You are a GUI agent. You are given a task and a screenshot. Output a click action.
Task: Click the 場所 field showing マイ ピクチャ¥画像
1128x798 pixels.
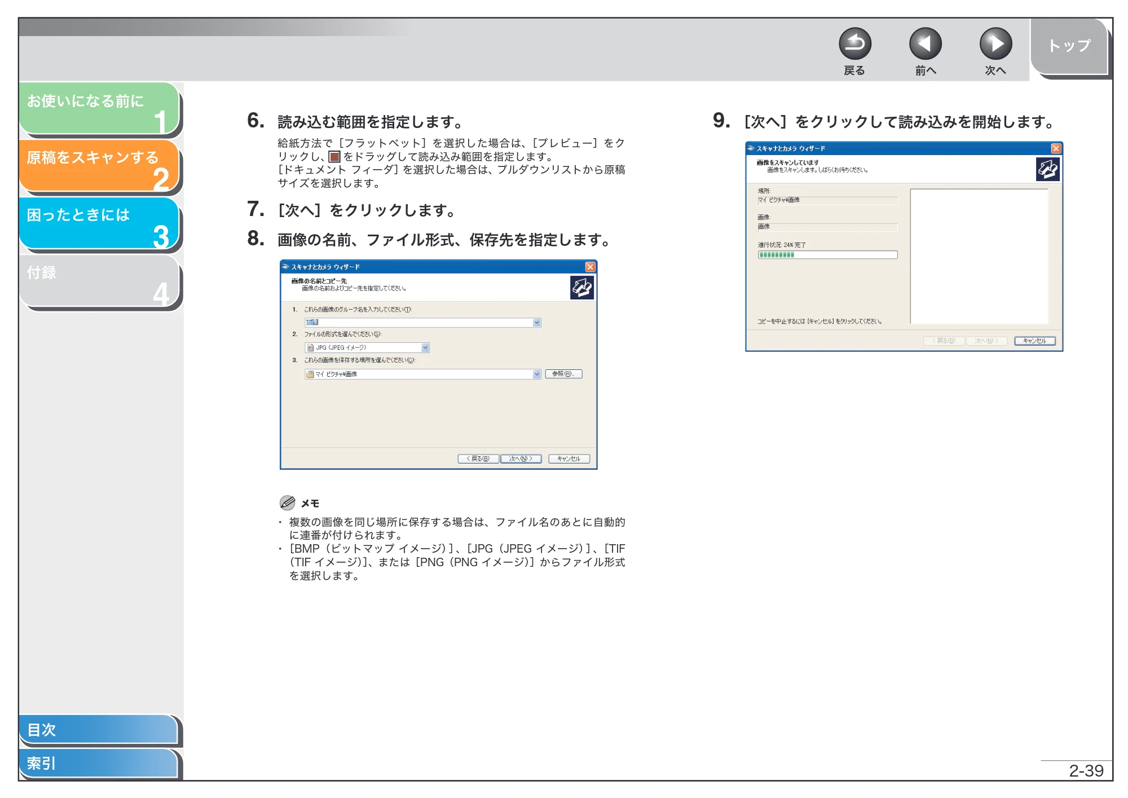(x=827, y=200)
